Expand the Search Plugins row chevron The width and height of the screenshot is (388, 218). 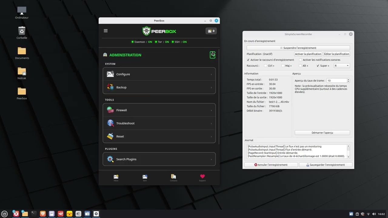pyautogui.click(x=211, y=160)
